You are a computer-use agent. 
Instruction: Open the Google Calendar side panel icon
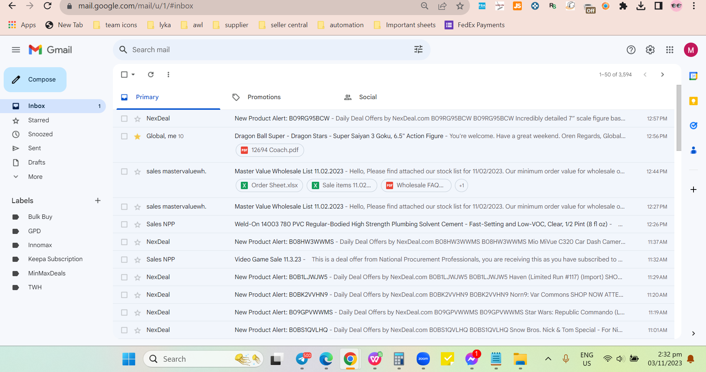coord(693,76)
